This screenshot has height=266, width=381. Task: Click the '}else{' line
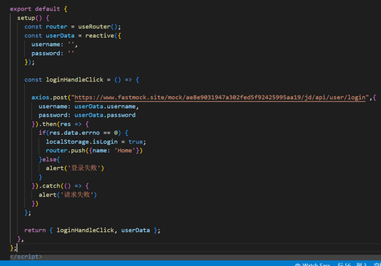coord(49,159)
